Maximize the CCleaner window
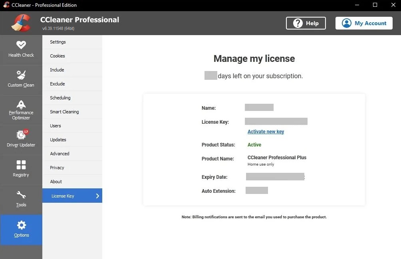The image size is (401, 259). [375, 5]
